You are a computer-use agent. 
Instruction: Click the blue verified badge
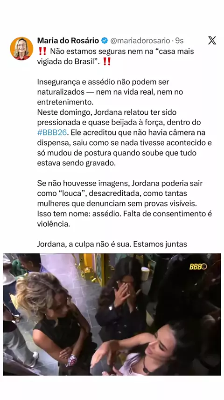click(105, 40)
